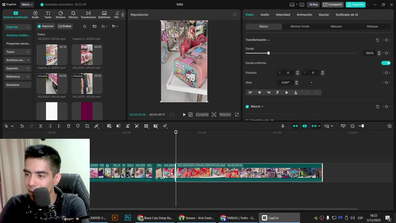This screenshot has width=396, height=223.
Task: Click Completa quality button in player
Action: pyautogui.click(x=202, y=115)
